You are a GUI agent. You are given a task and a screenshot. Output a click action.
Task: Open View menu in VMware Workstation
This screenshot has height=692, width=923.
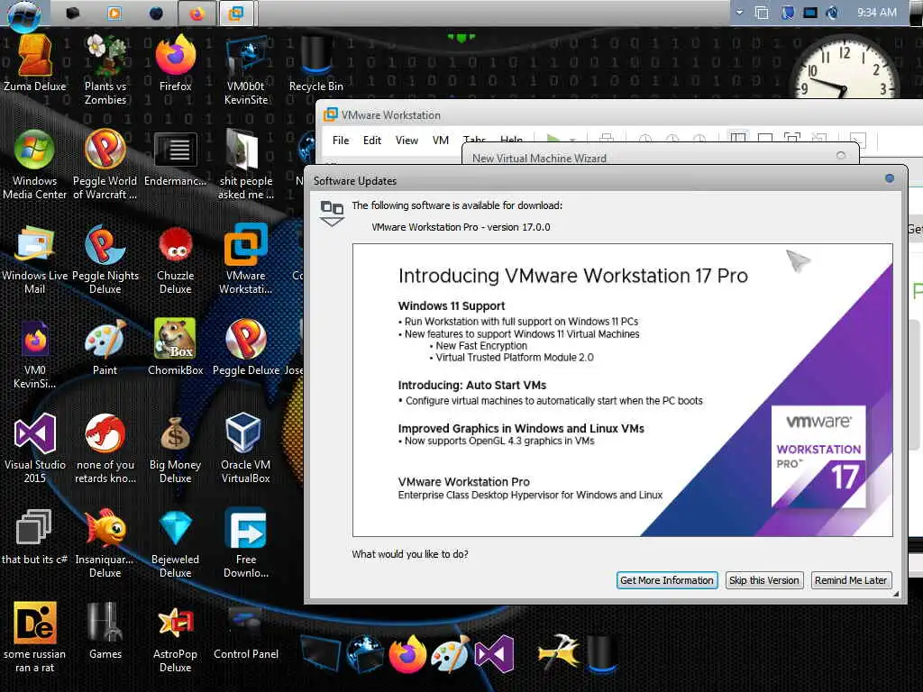(407, 141)
